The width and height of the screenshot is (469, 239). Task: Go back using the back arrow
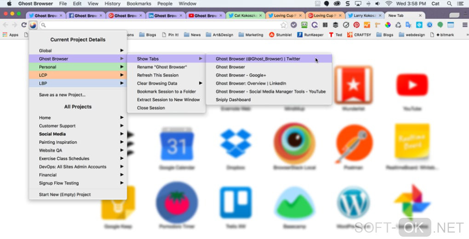(6, 25)
